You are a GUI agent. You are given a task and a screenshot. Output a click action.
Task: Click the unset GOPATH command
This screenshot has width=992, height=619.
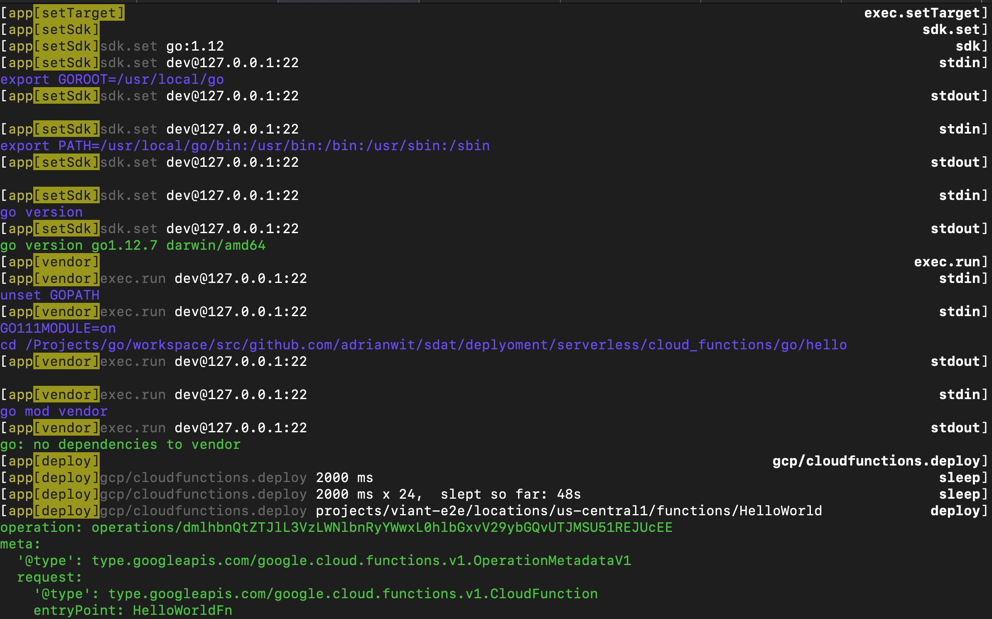tap(50, 295)
